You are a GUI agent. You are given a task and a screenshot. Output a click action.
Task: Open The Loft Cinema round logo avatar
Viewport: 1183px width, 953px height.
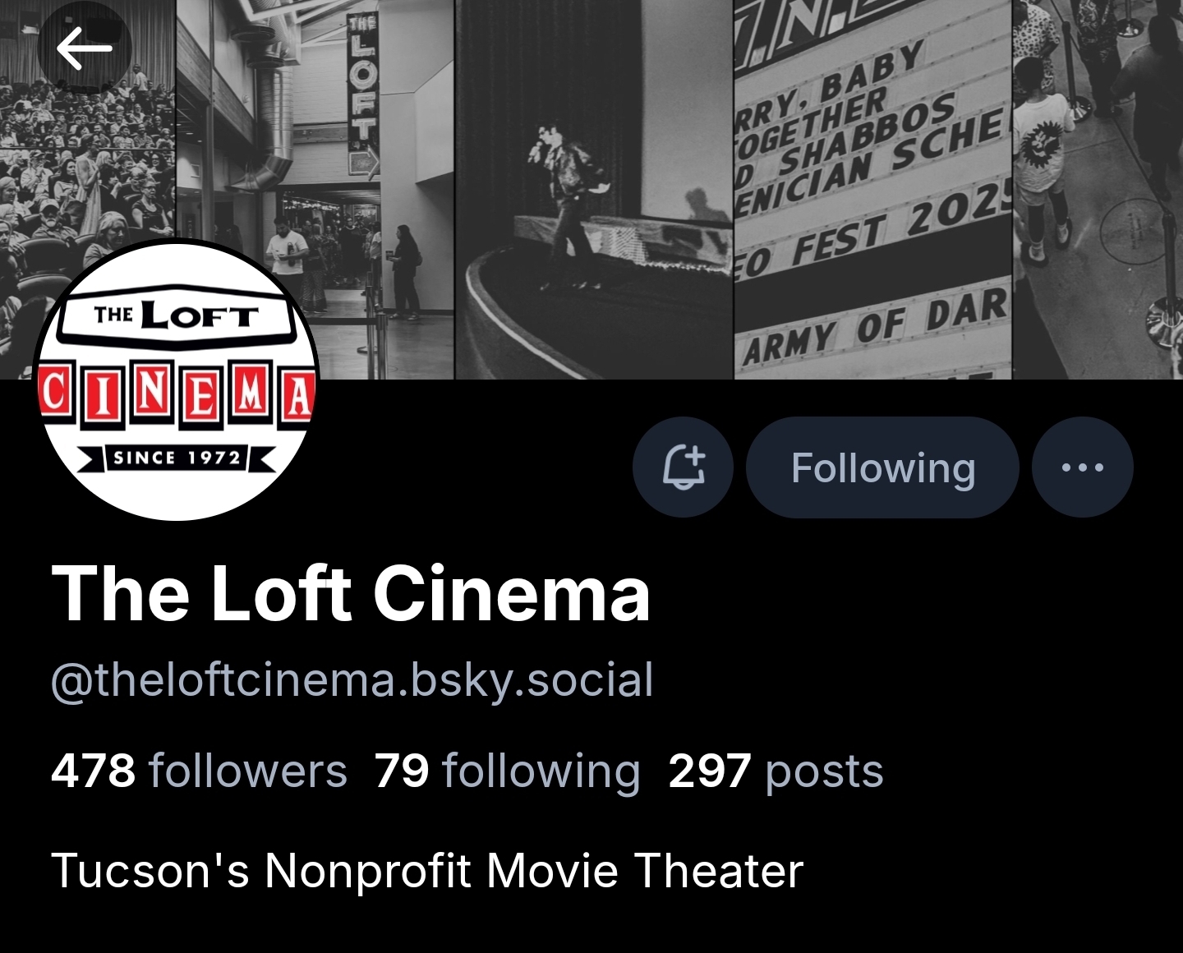[x=177, y=380]
